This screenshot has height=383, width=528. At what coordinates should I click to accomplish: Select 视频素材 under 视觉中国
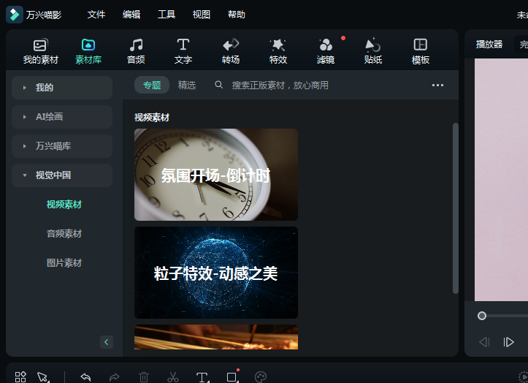(x=64, y=205)
